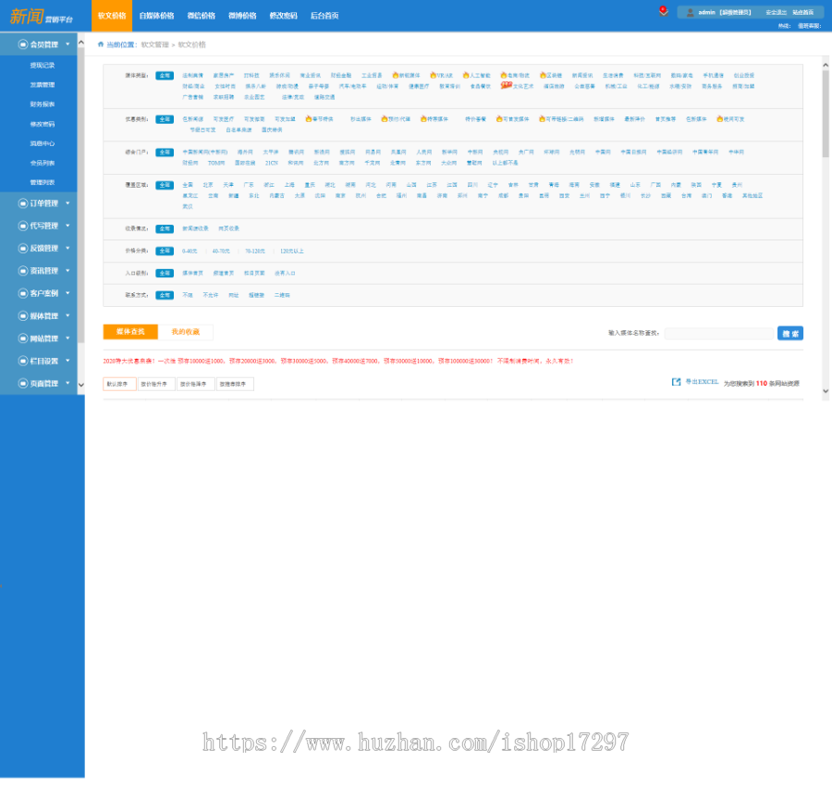Click the circle icon beside 反馈管理
Image resolution: width=832 pixels, height=786 pixels.
(23, 249)
